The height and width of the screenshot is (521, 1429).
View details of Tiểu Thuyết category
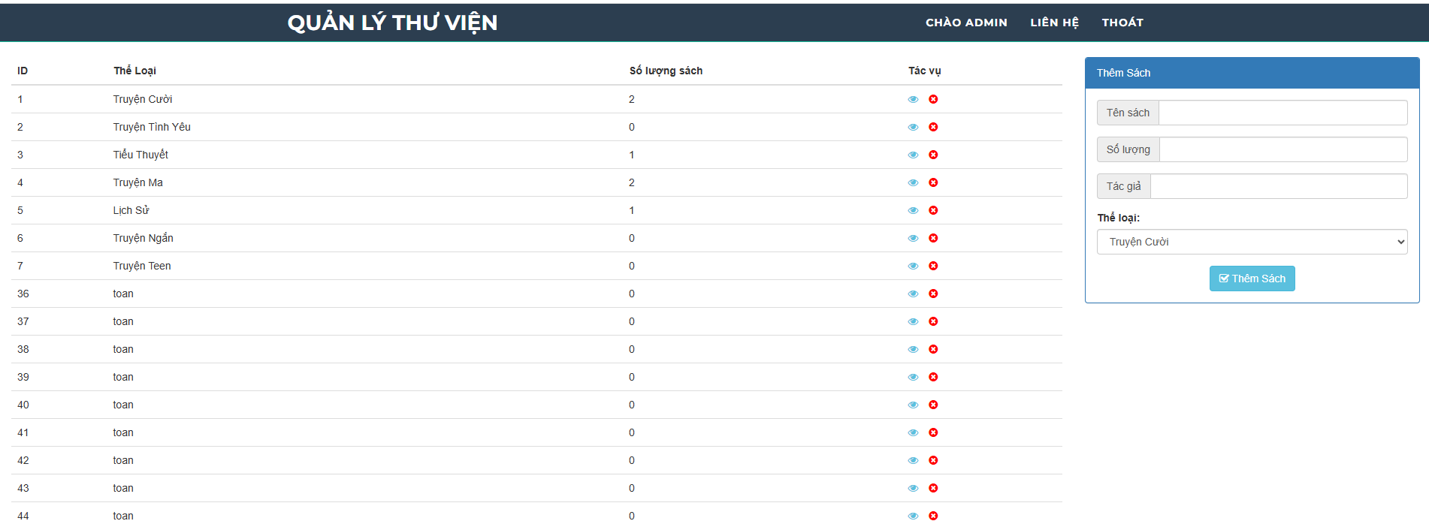pyautogui.click(x=913, y=155)
